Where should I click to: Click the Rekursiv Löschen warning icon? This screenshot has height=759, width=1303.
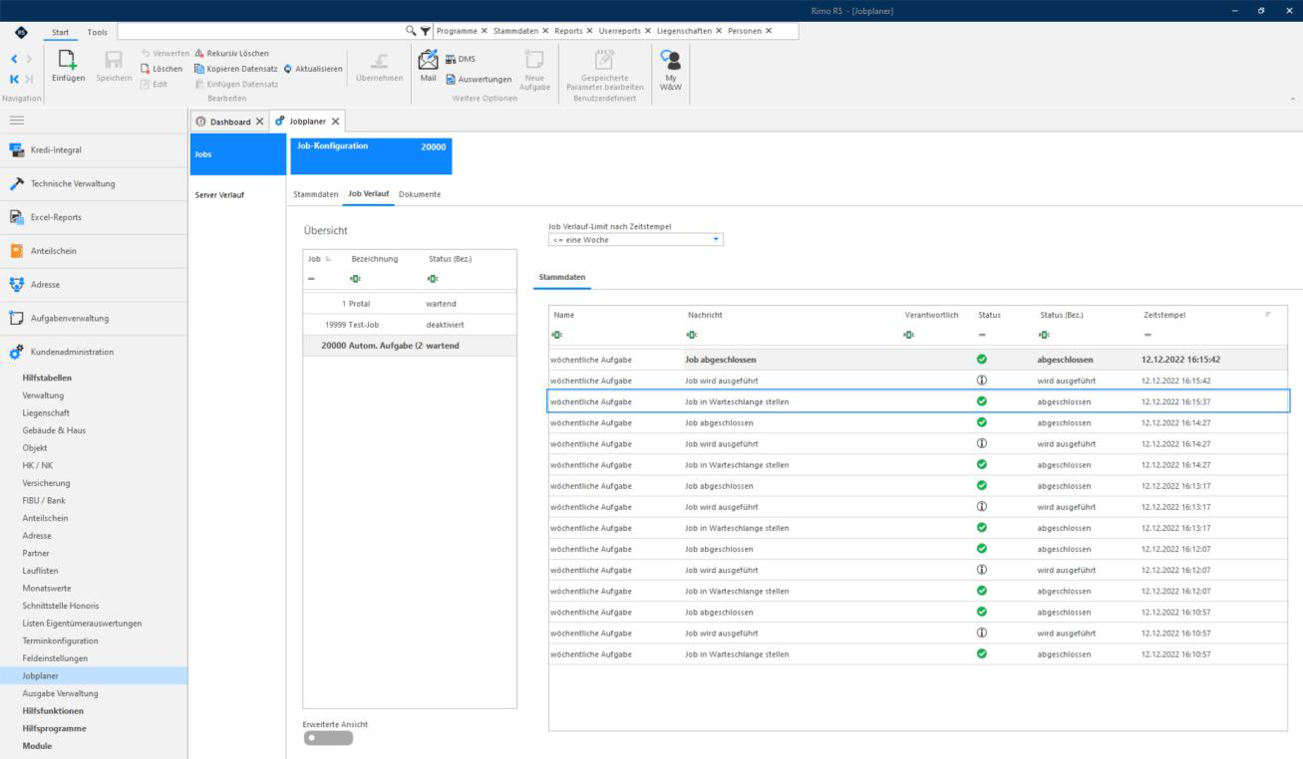[199, 54]
